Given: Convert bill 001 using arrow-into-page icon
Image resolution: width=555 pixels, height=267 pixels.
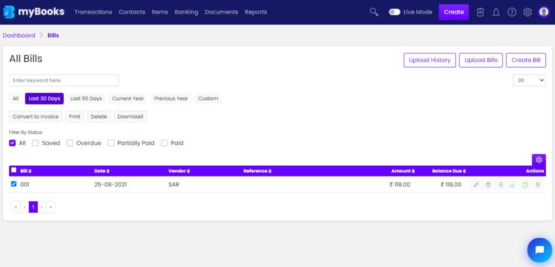Looking at the screenshot, I should [500, 185].
